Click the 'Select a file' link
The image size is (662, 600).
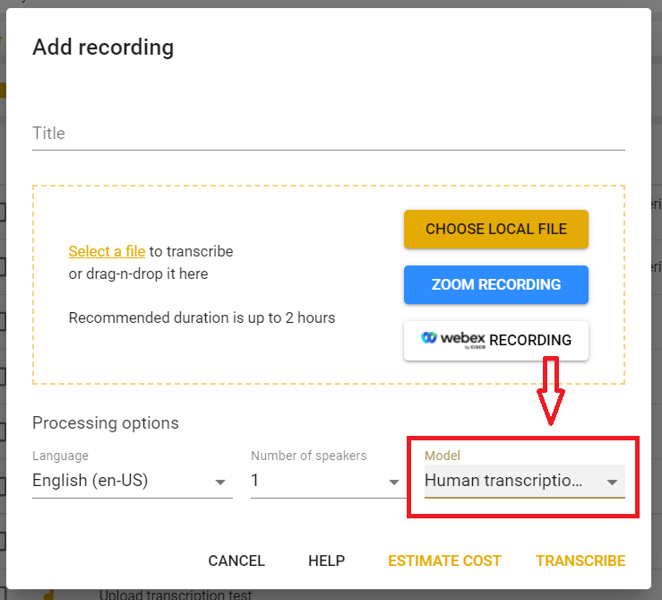107,251
